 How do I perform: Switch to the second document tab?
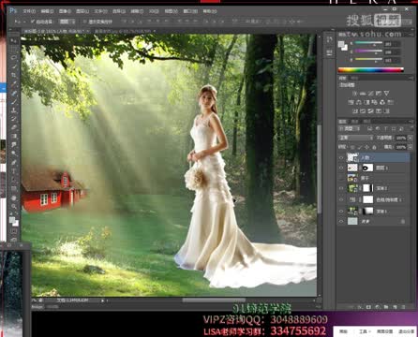(124, 31)
